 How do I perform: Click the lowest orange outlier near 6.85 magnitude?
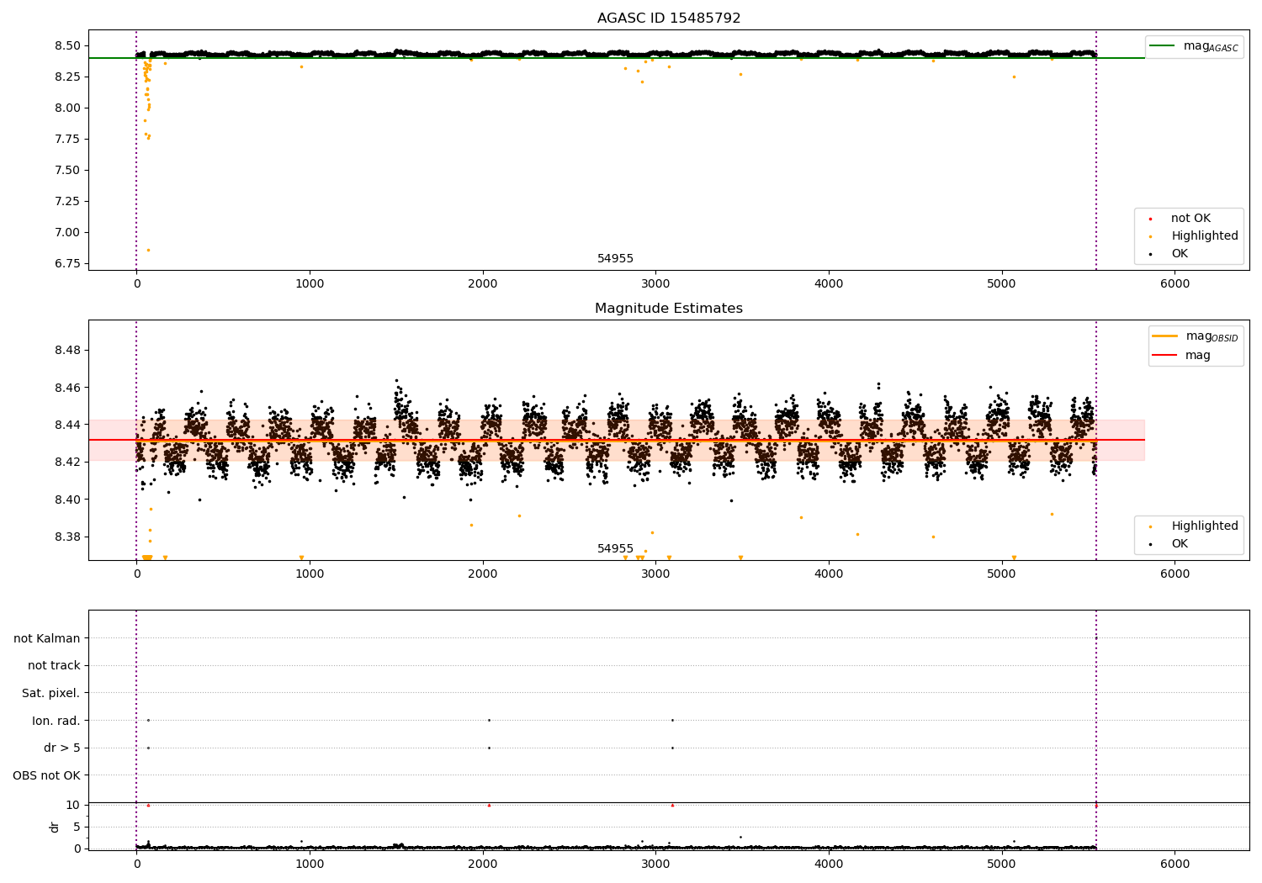(x=148, y=250)
